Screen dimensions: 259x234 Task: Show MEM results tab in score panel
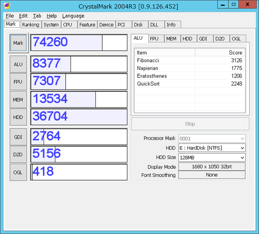(x=172, y=39)
